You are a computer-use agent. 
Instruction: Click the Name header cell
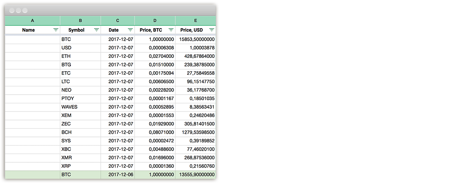[33, 30]
